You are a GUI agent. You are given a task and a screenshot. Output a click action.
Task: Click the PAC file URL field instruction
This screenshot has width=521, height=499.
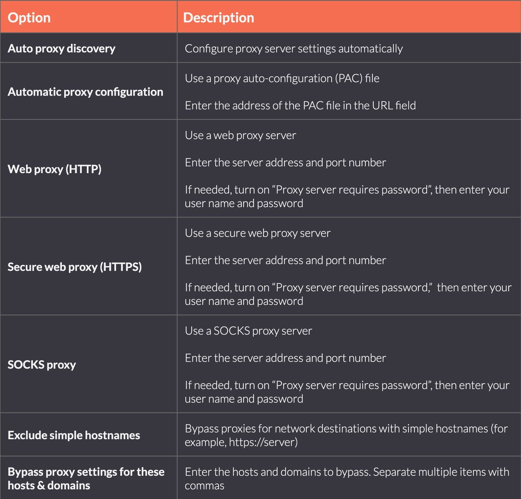[x=300, y=105]
